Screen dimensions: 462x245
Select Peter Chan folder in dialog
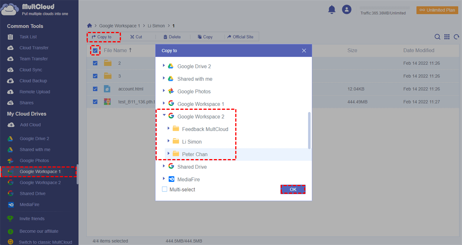pos(194,154)
